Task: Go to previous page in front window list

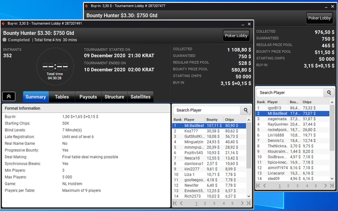Action: click(x=181, y=203)
